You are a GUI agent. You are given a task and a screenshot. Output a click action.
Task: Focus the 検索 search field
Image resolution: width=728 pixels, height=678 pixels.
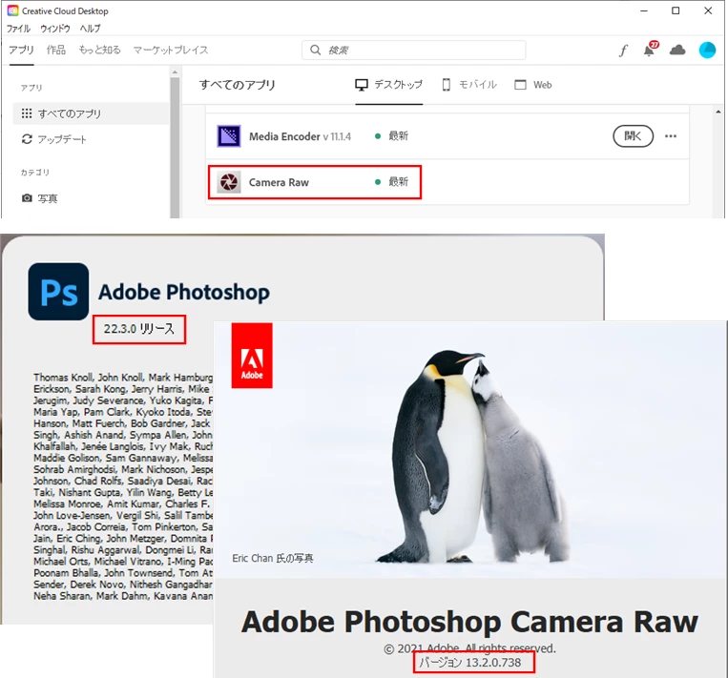pos(414,50)
